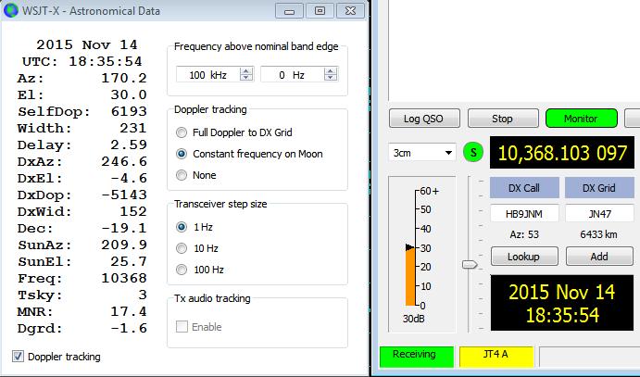Image resolution: width=640 pixels, height=377 pixels.
Task: Click the DxDop value -5143
Action: (x=124, y=195)
